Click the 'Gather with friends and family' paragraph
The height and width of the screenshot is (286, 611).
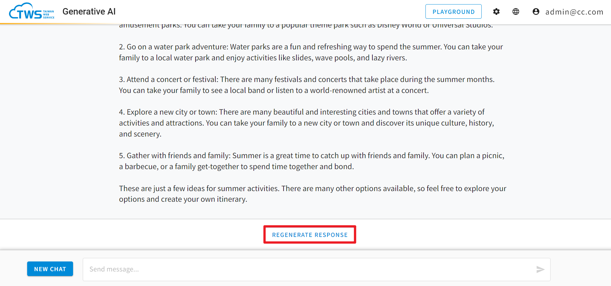pos(312,161)
